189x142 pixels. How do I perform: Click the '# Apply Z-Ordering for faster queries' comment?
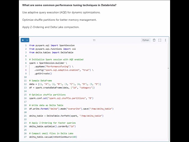pyautogui.click(x=53, y=123)
